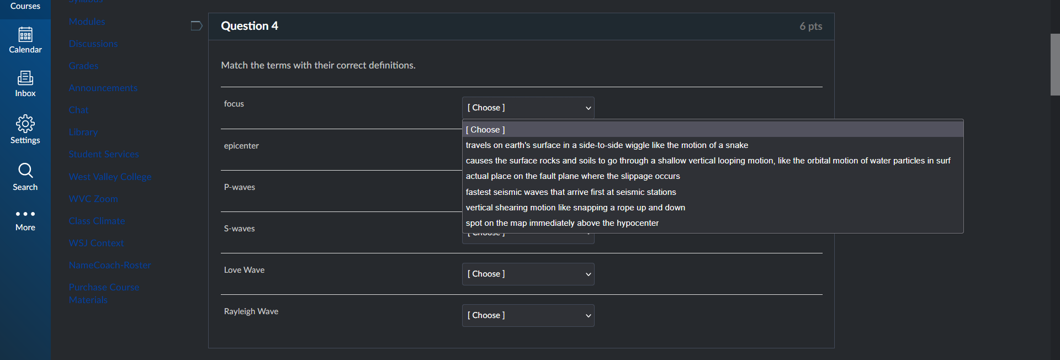The height and width of the screenshot is (360, 1060).
Task: Click the Settings gear icon
Action: pos(25,124)
